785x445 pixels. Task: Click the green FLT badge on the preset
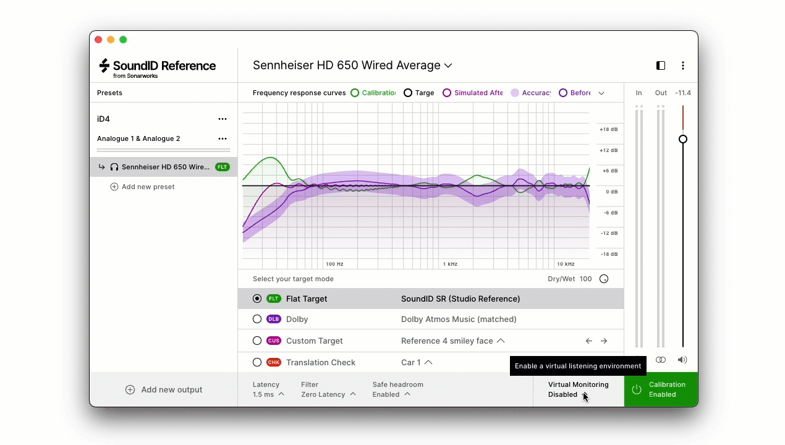223,167
